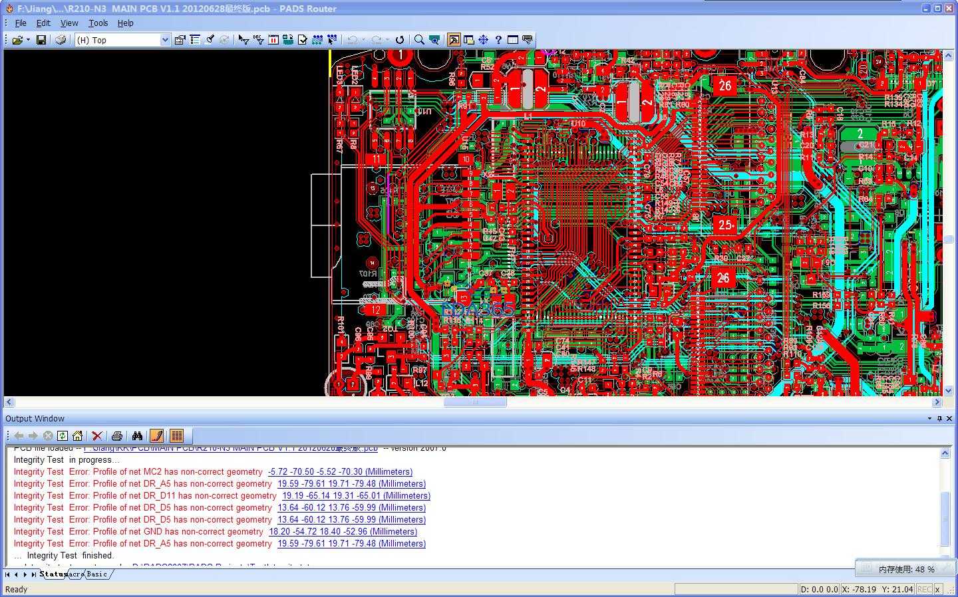Open Output Window options dropdown arrow
958x597 pixels.
point(929,419)
